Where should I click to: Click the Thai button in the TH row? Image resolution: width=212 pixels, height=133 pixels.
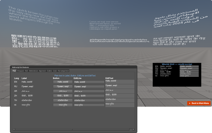63,100
